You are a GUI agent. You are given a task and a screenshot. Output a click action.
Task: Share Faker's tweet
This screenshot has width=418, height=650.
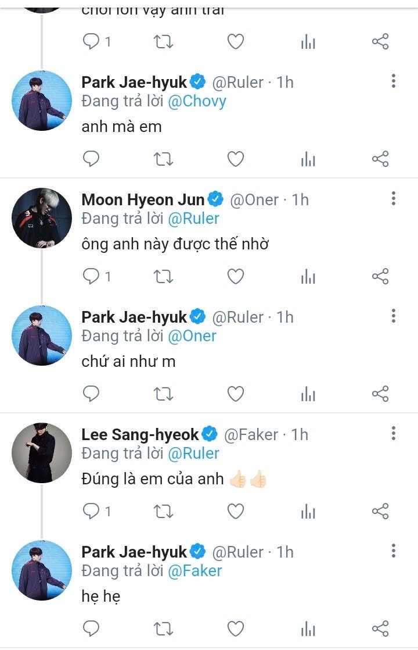(x=380, y=511)
